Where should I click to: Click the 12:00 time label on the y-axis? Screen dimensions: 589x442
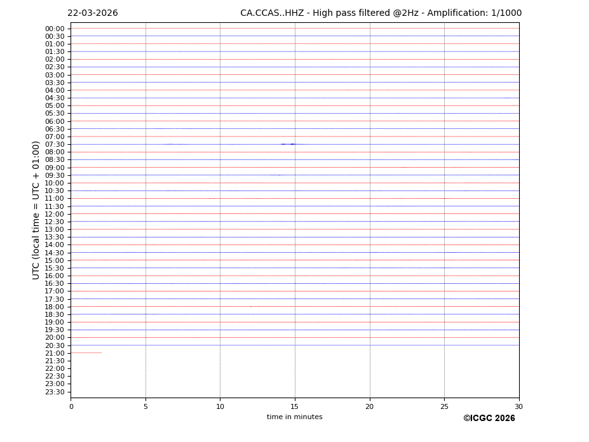click(55, 214)
